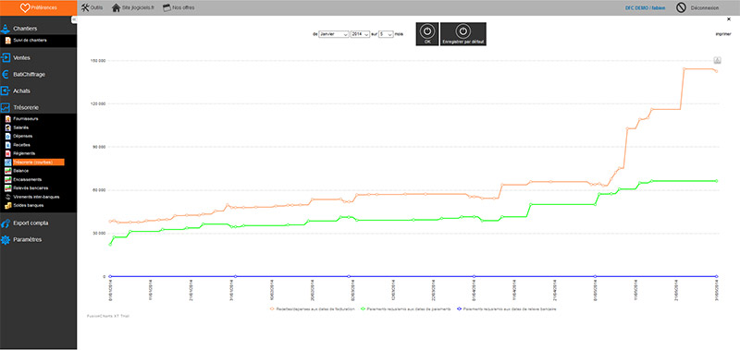
Task: Click the chart export icon
Action: coord(717,60)
